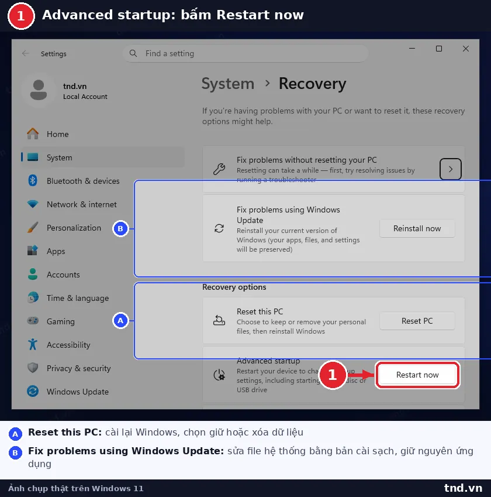Click the reinstall refresh arrows icon

[x=219, y=228]
